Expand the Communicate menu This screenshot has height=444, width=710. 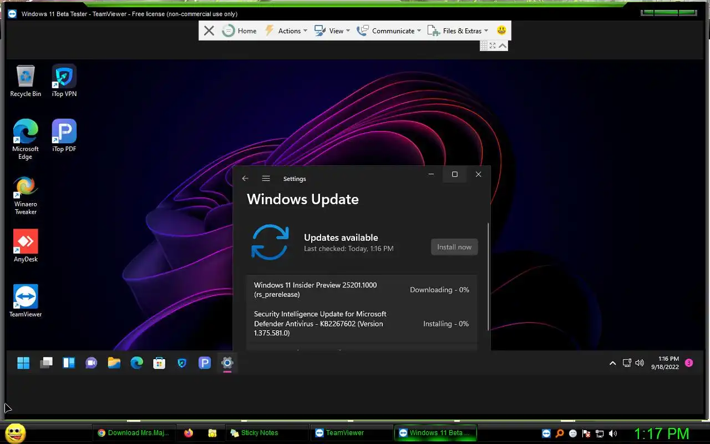(389, 31)
